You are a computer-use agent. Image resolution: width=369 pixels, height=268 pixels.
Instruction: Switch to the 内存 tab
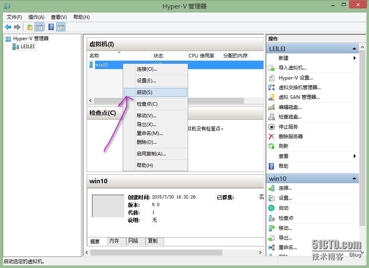(117, 241)
